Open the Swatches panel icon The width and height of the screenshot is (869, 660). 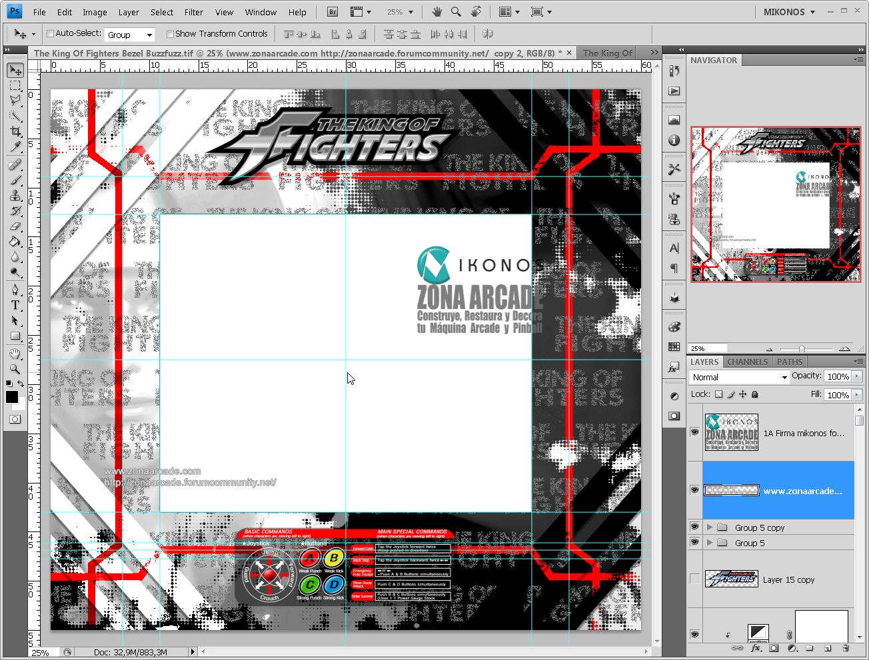(674, 347)
